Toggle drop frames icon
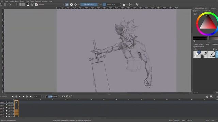 point(46,96)
